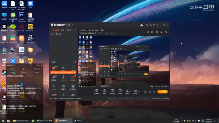The height and width of the screenshot is (123, 219).
Task: Open 360安全浏览器 desktop icon
Action: pos(13,17)
